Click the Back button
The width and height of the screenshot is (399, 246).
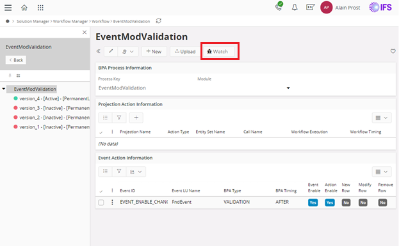(x=16, y=60)
